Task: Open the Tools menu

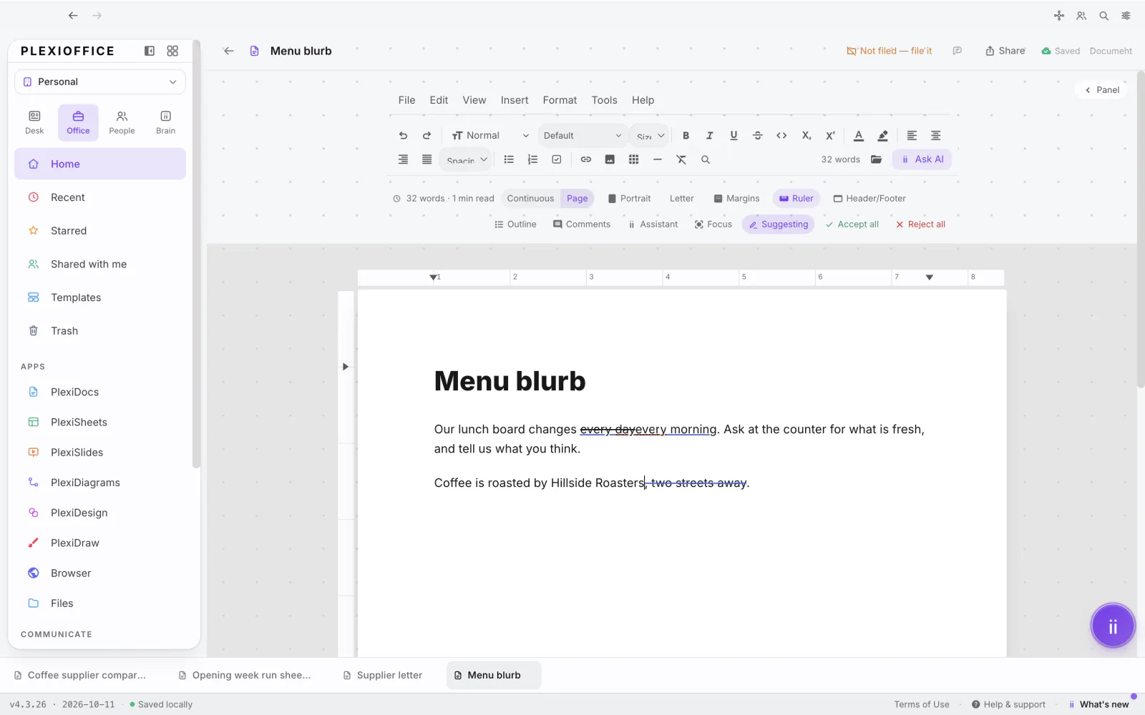Action: tap(604, 100)
